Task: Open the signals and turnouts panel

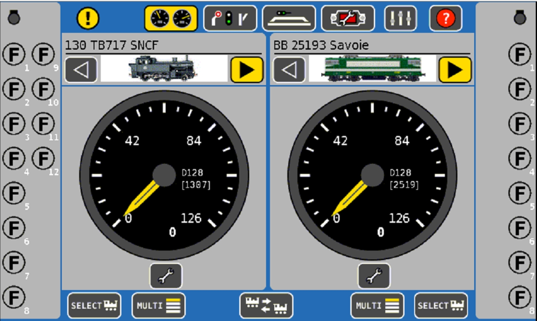Action: tap(230, 18)
